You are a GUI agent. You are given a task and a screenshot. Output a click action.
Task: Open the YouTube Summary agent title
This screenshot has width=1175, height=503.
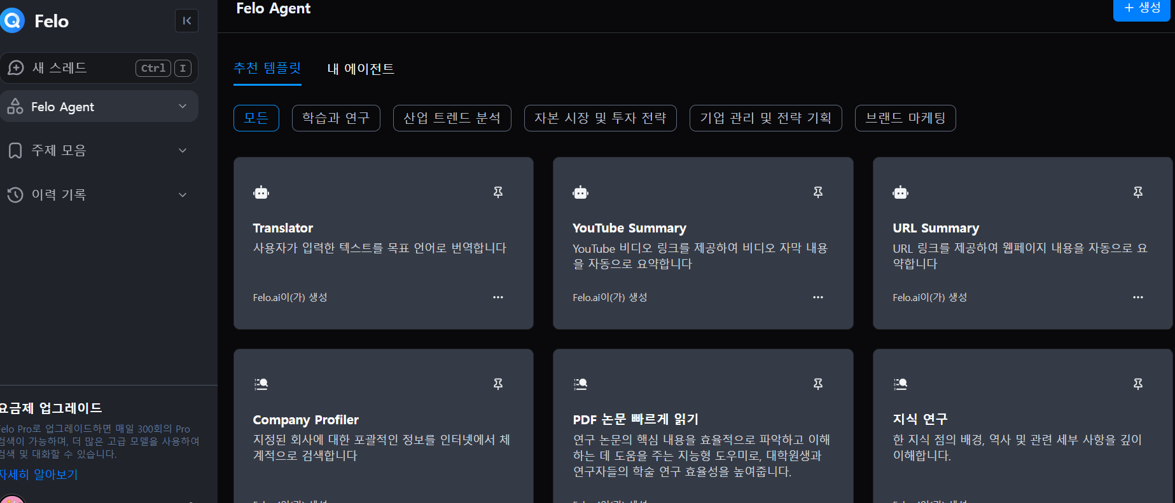click(x=629, y=228)
